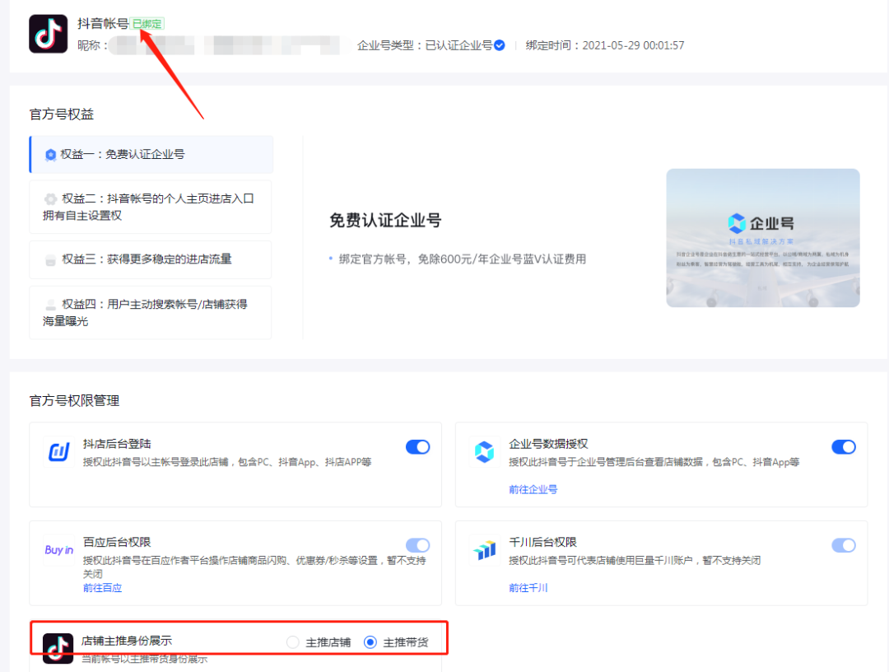This screenshot has height=672, width=889.
Task: Click the 百应后台权限 title text
Action: pos(117,542)
